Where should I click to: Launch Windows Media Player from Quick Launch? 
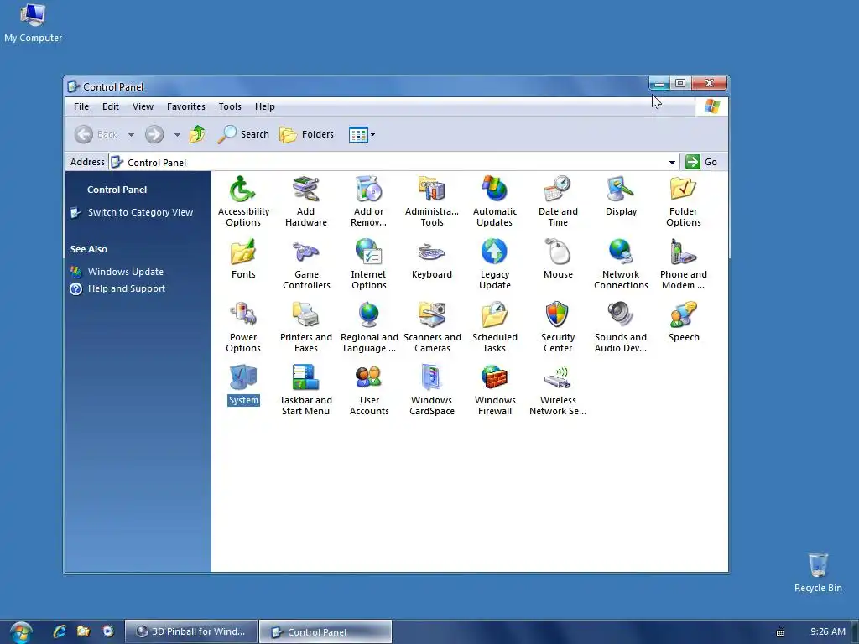[x=108, y=631]
